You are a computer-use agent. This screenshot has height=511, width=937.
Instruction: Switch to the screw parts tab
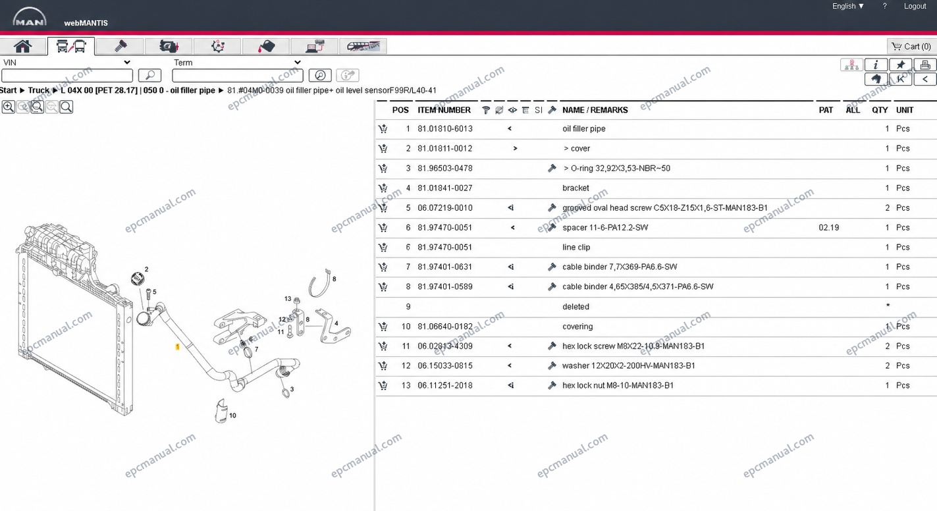pos(120,46)
